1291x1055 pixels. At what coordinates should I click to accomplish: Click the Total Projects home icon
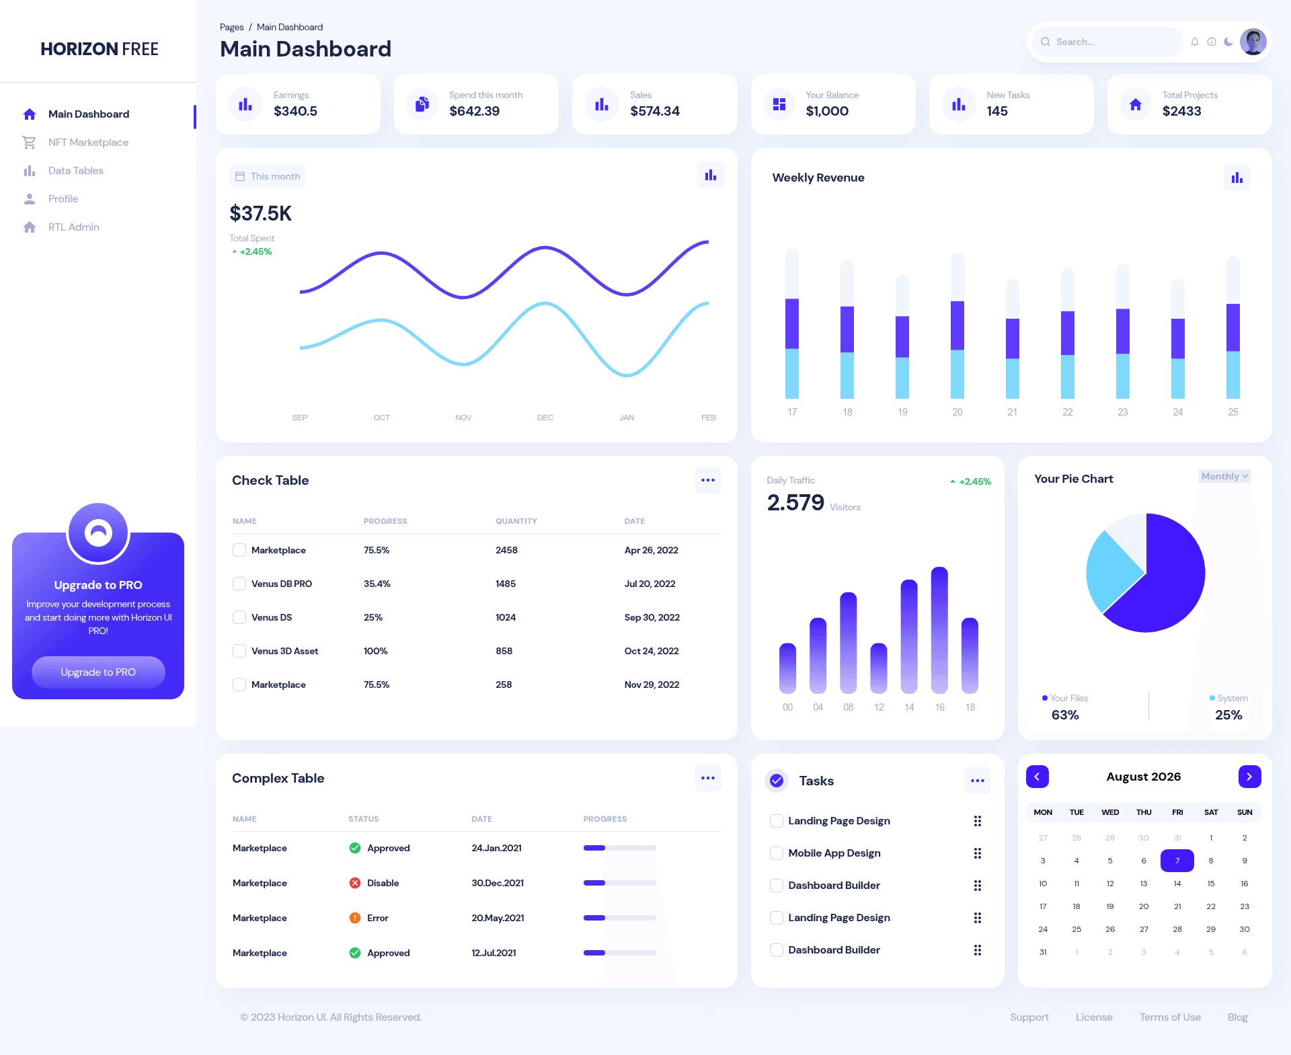click(x=1136, y=105)
